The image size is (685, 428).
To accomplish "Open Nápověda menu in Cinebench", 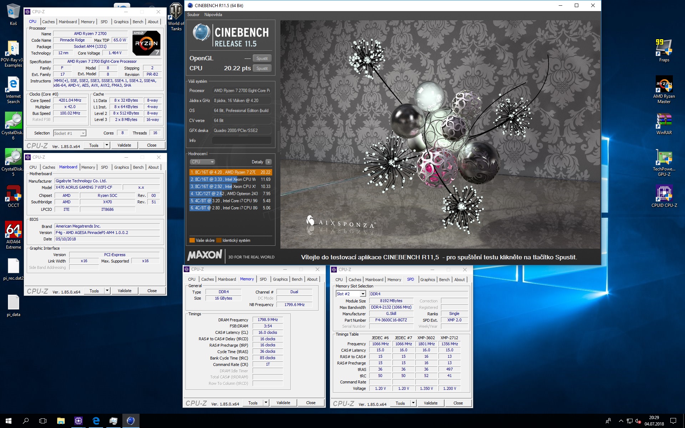I will [213, 15].
